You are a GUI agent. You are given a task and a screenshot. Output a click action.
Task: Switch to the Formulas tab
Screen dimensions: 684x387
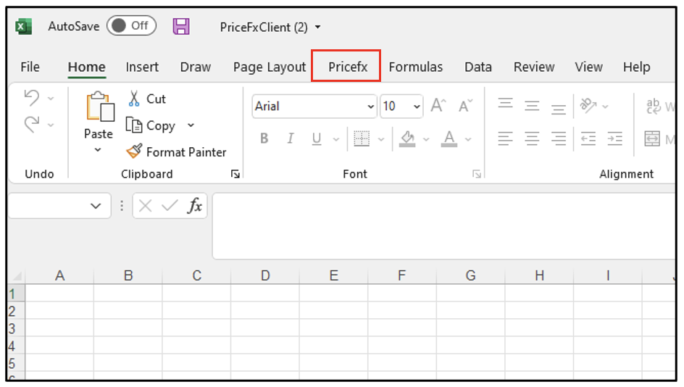[415, 67]
